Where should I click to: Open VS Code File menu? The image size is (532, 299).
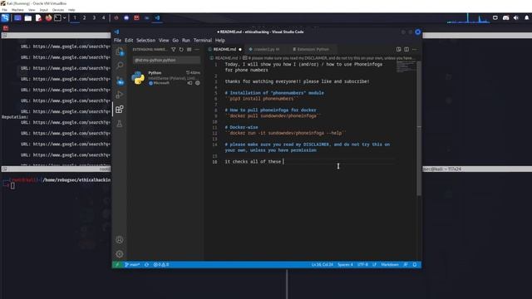click(x=117, y=41)
